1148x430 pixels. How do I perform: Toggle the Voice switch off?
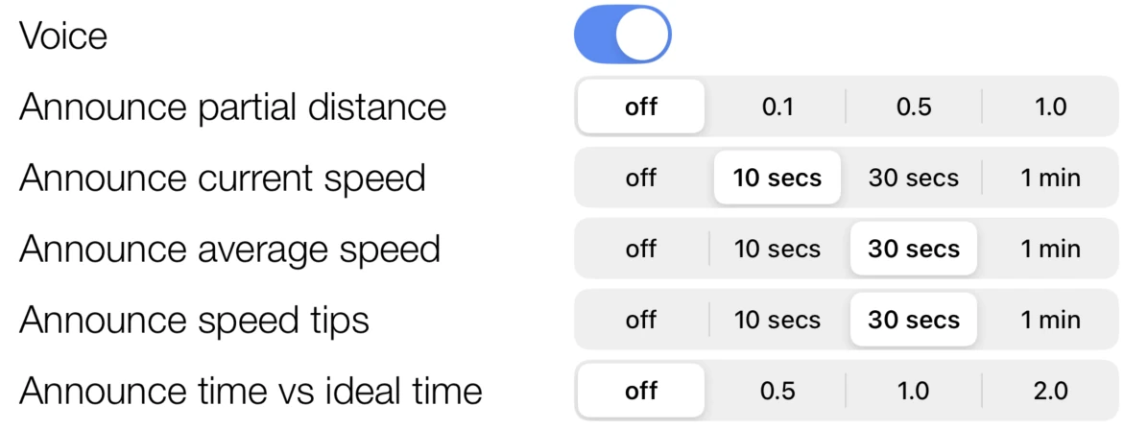click(622, 35)
